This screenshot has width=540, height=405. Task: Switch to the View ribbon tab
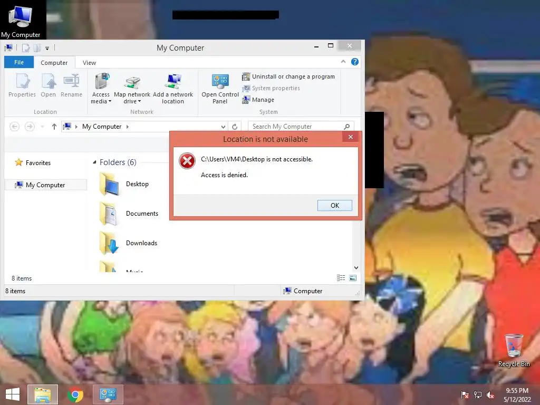[89, 63]
